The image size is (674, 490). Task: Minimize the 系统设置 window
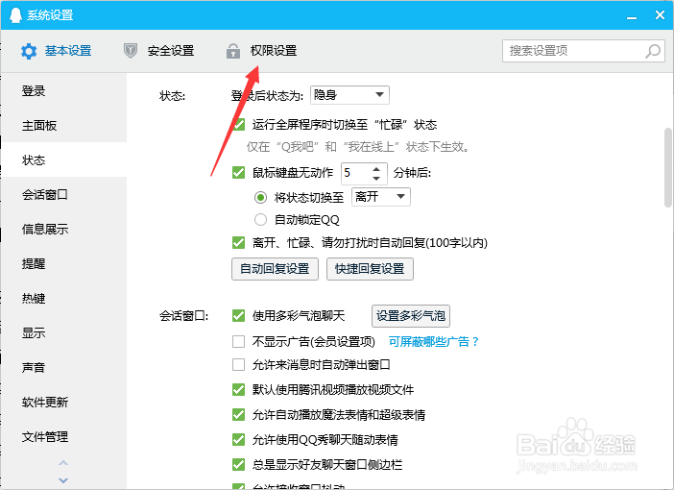click(x=632, y=16)
